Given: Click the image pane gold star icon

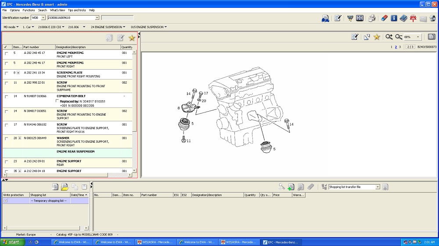Looking at the screenshot, I should tap(377, 37).
